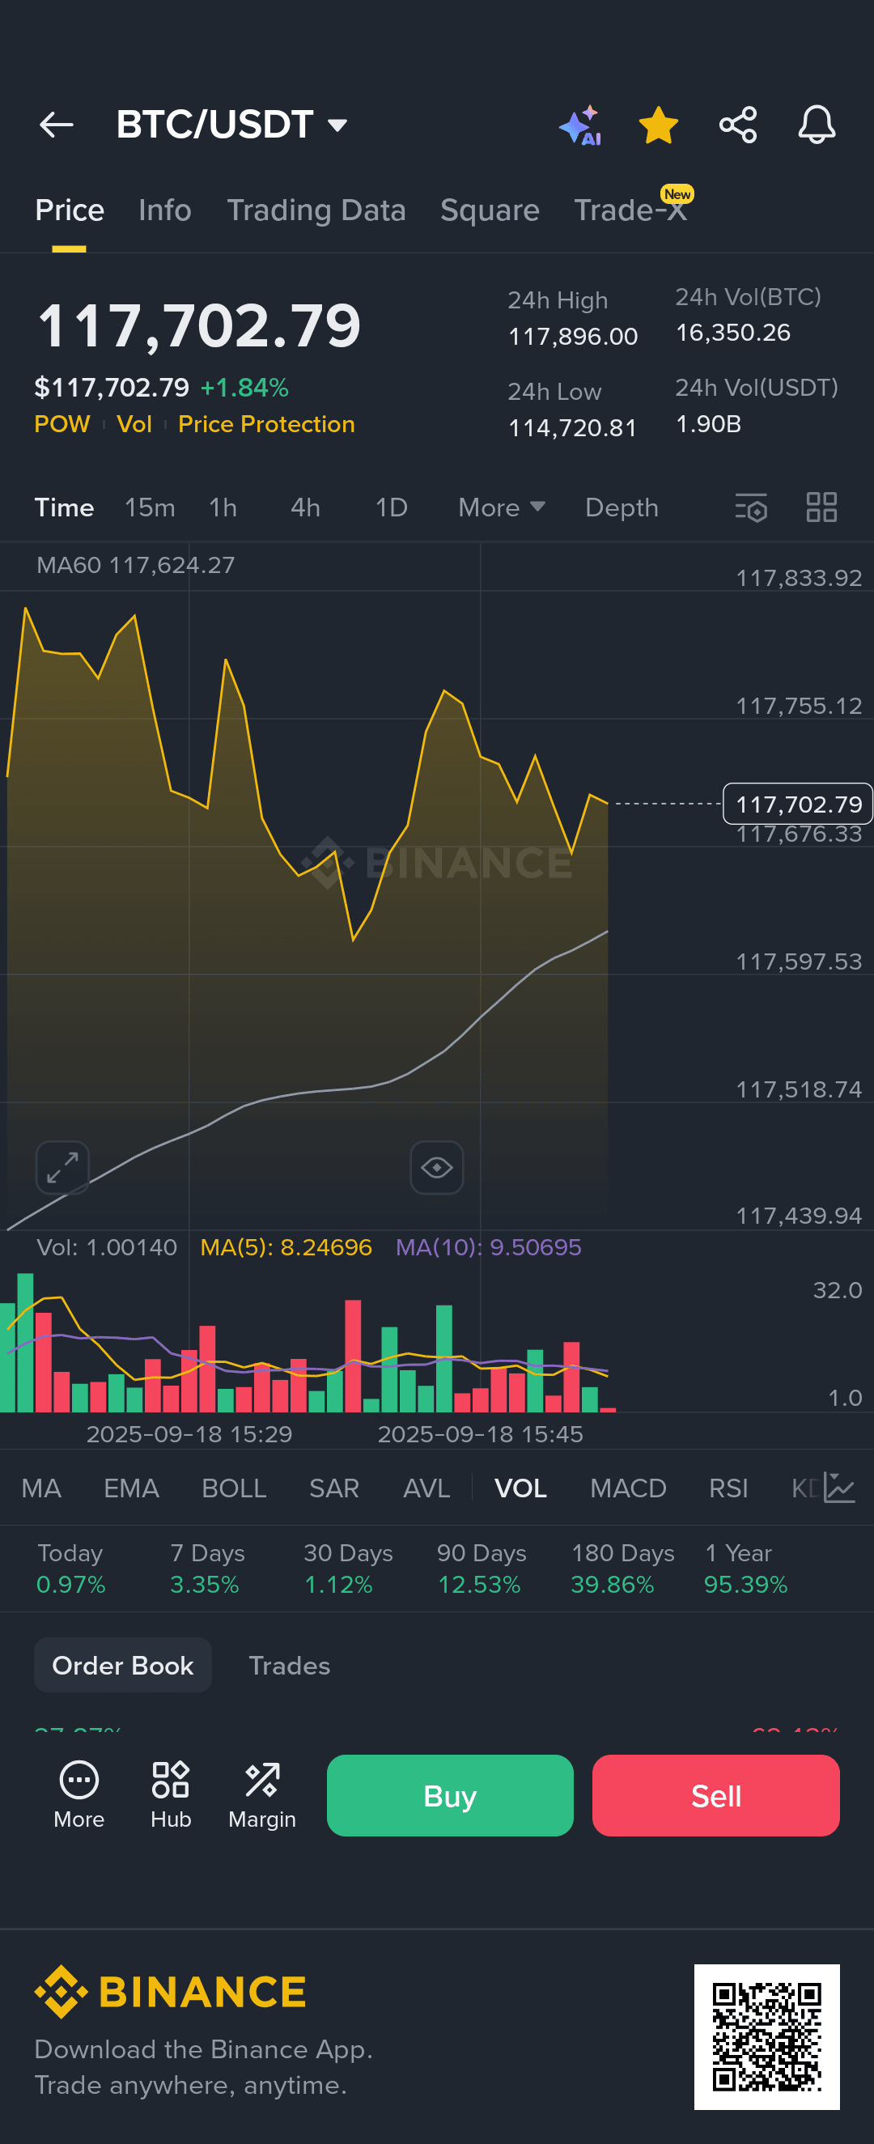The width and height of the screenshot is (874, 2144).
Task: Show the Order Book tab
Action: 122,1666
